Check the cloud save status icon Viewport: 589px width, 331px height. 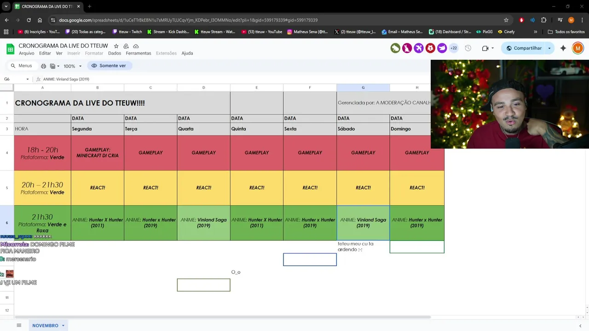tap(136, 46)
